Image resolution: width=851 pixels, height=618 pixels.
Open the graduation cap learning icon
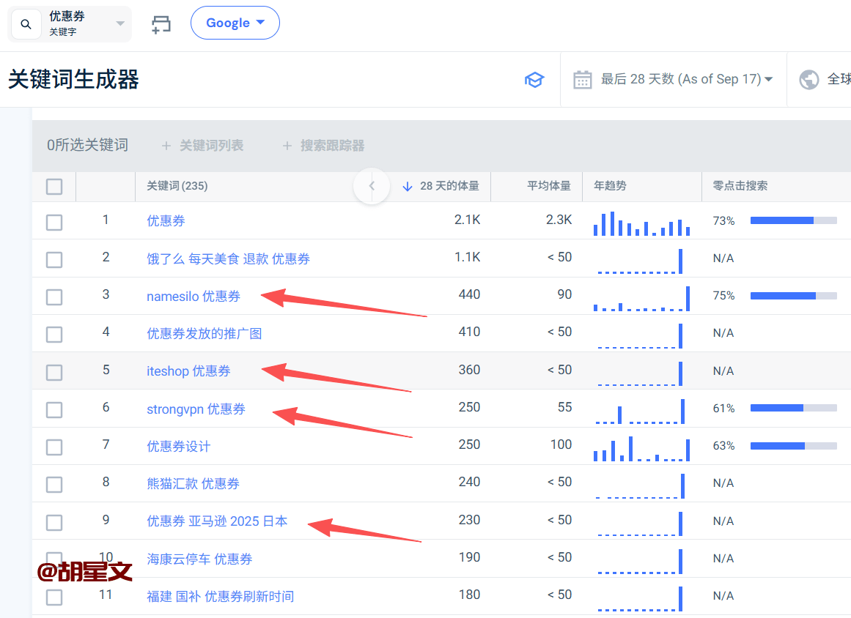click(x=534, y=80)
